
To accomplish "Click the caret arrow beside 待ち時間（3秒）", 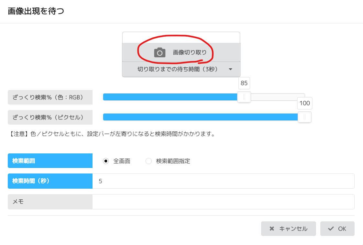I will (x=230, y=69).
